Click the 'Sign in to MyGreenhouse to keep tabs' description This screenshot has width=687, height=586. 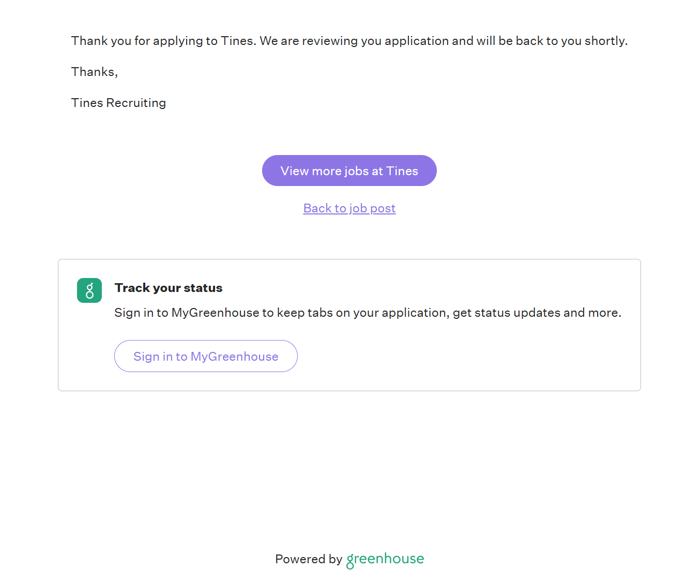click(368, 313)
